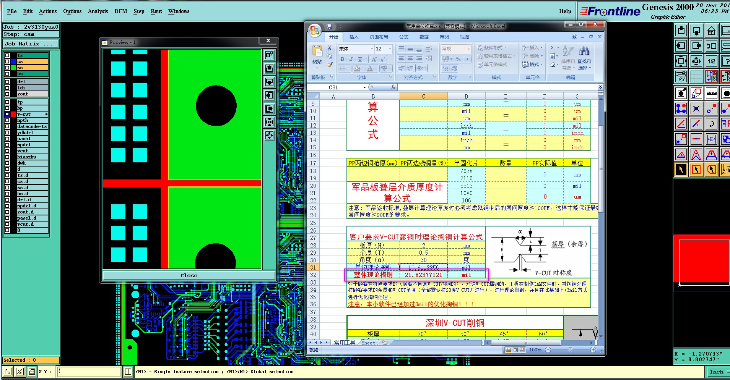Image resolution: width=730 pixels, height=380 pixels.
Task: Toggle the checkbox for layer drl
Action: pyautogui.click(x=7, y=82)
